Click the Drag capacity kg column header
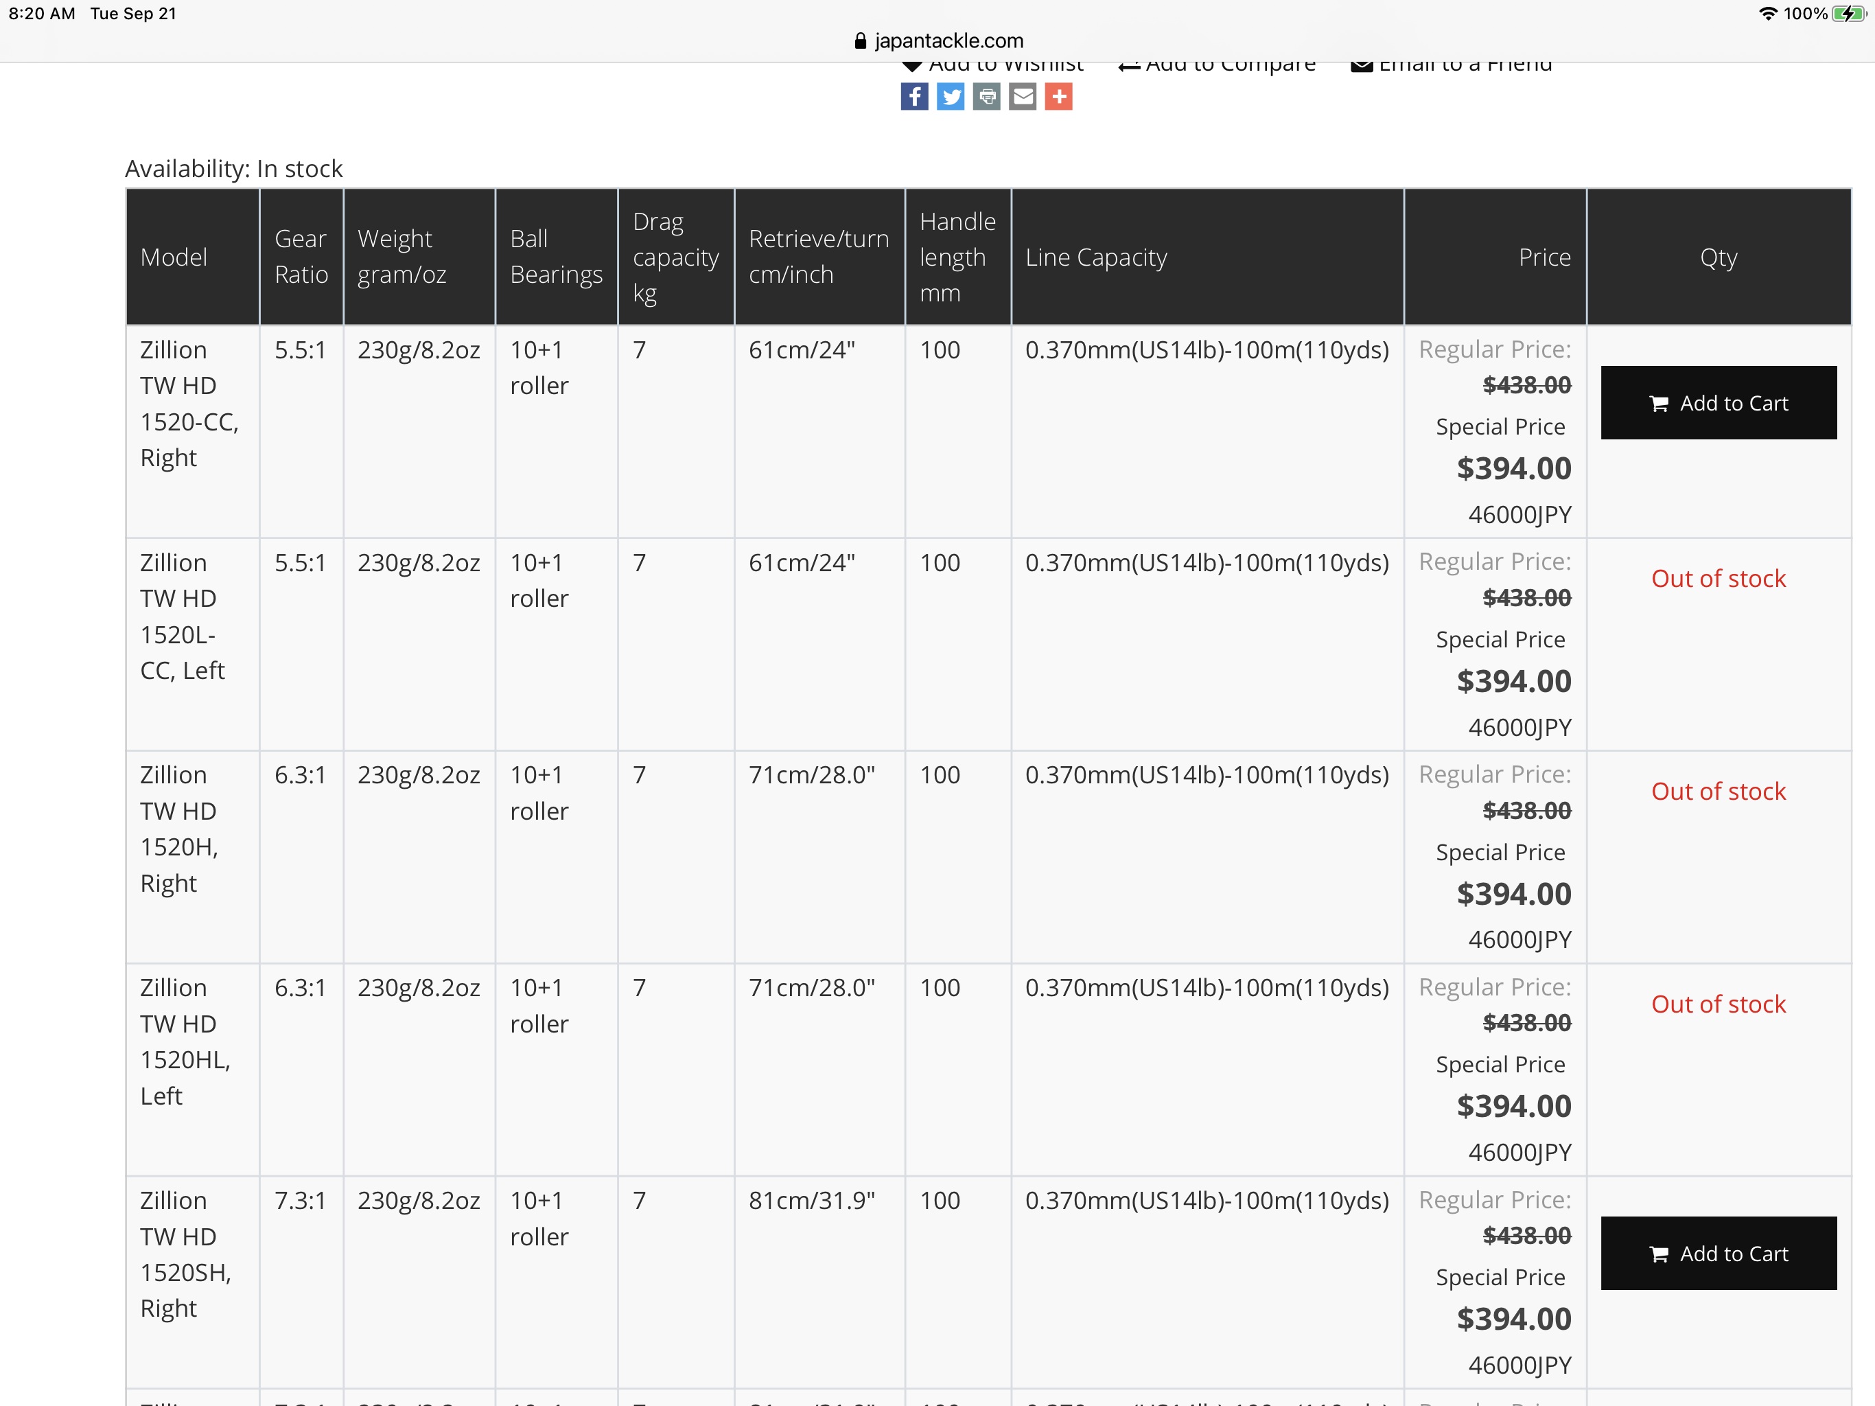The width and height of the screenshot is (1875, 1406). click(675, 257)
